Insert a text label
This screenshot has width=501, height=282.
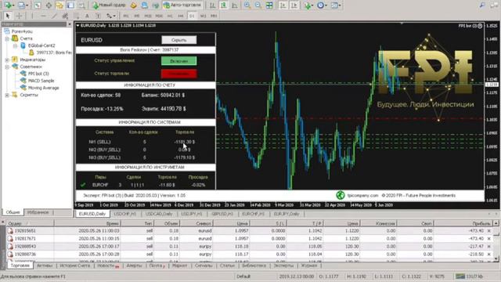point(99,16)
